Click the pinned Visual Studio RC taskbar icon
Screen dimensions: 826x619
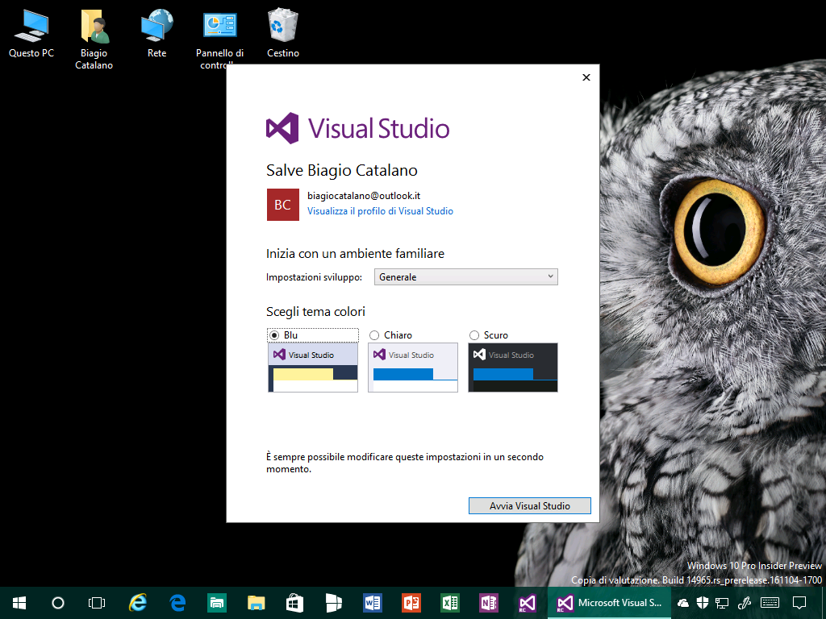[528, 603]
